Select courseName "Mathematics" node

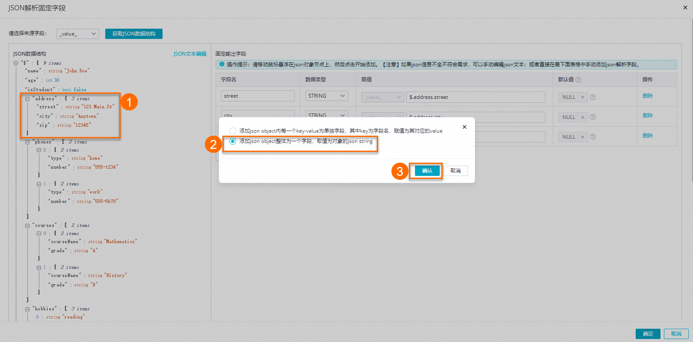[92, 242]
